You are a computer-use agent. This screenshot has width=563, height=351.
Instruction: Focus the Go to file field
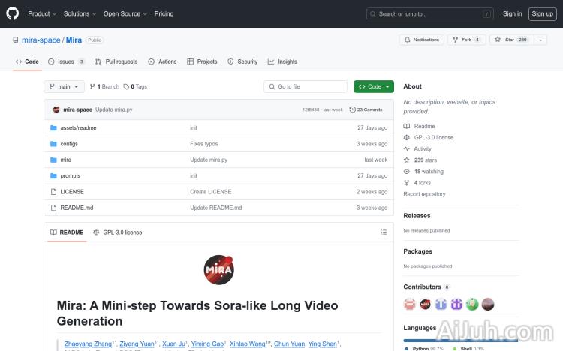pos(306,86)
